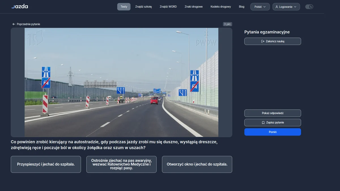340x191 pixels.
Task: Click the question image of the highway
Action: (x=121, y=82)
